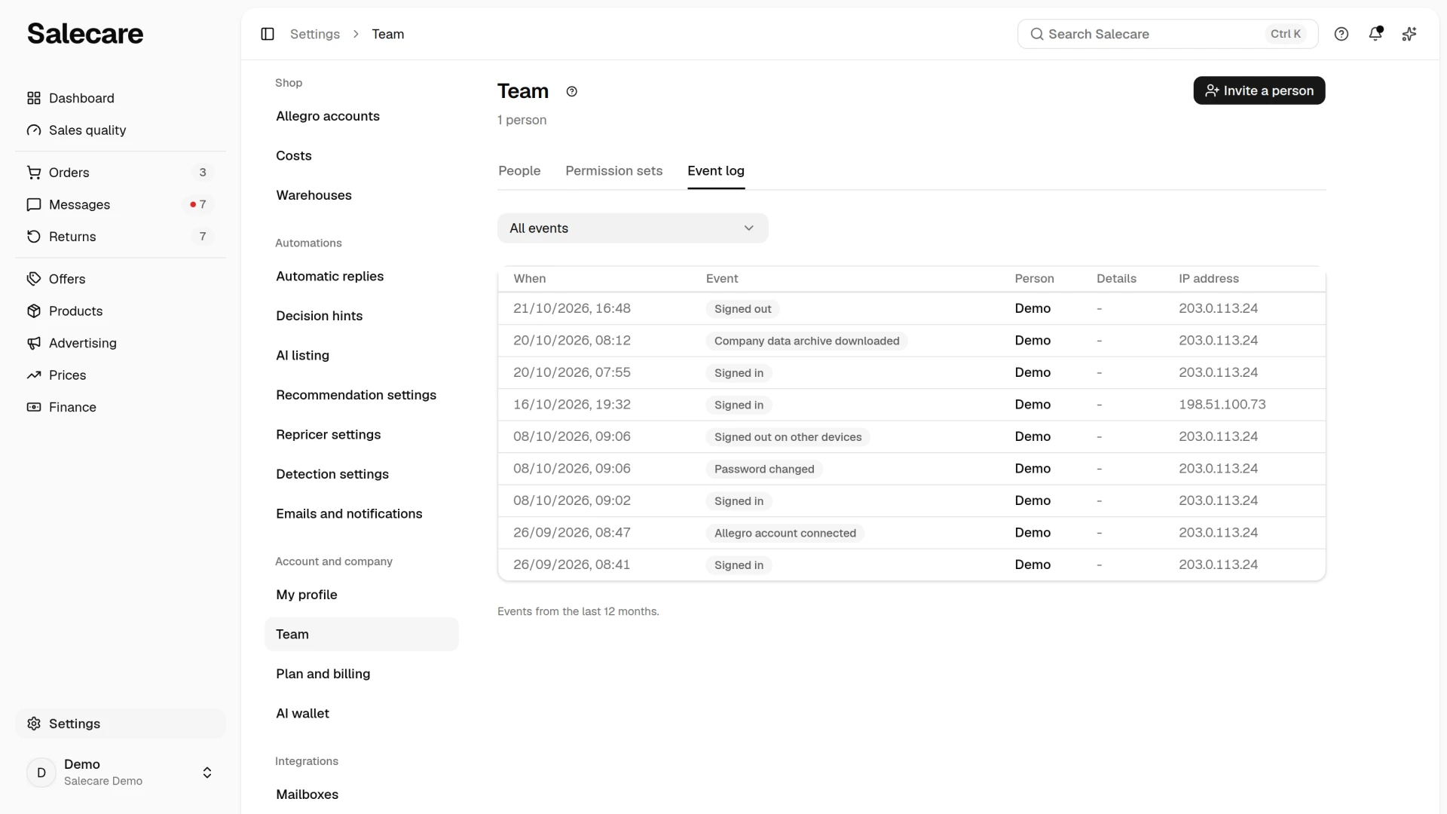Open Settings with the gear icon
This screenshot has height=814, width=1447.
click(x=121, y=724)
